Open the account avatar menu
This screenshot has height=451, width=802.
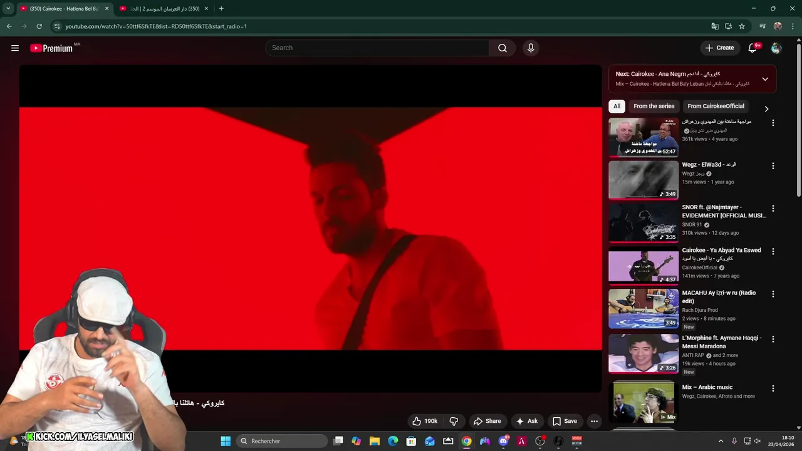[776, 48]
